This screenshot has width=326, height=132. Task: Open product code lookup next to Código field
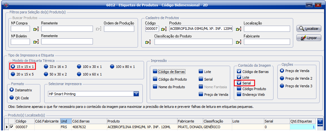tap(164, 29)
